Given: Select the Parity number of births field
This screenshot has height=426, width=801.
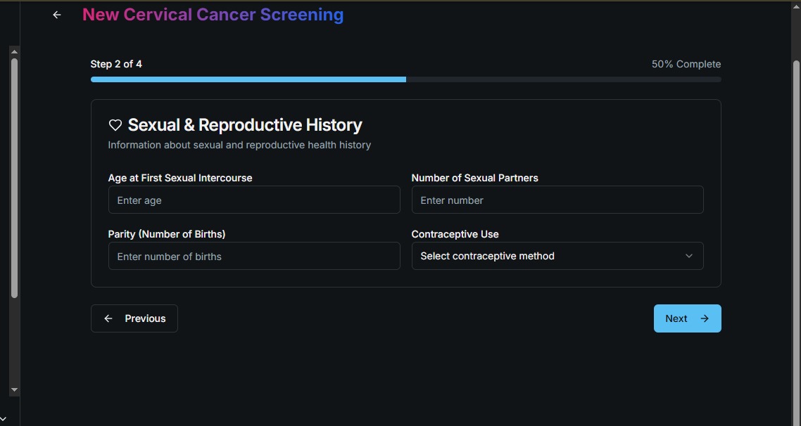Looking at the screenshot, I should (253, 257).
